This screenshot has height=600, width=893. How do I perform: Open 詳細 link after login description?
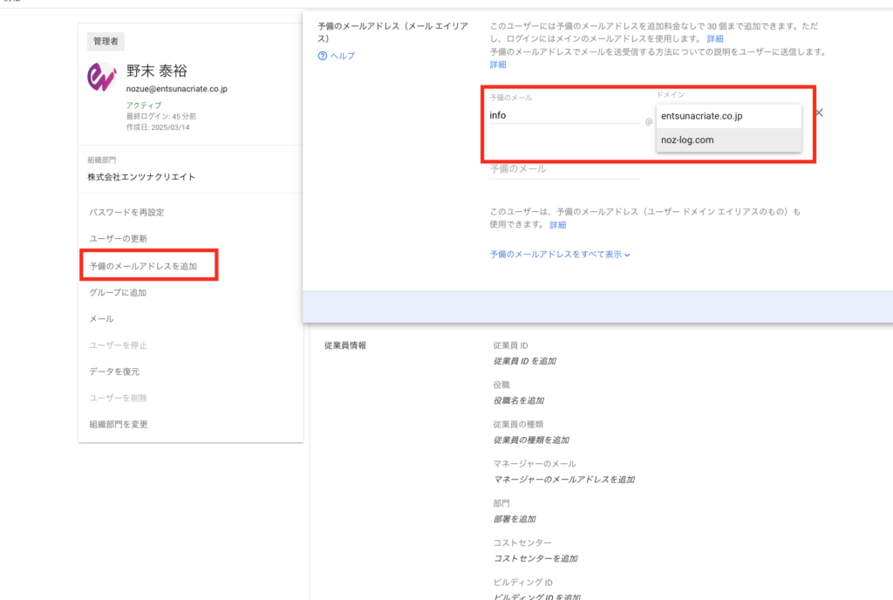pyautogui.click(x=714, y=39)
